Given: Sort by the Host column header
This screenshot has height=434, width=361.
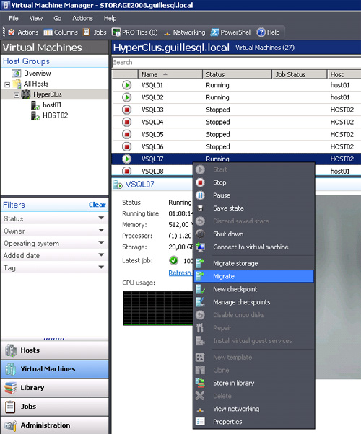Looking at the screenshot, I should pos(344,74).
